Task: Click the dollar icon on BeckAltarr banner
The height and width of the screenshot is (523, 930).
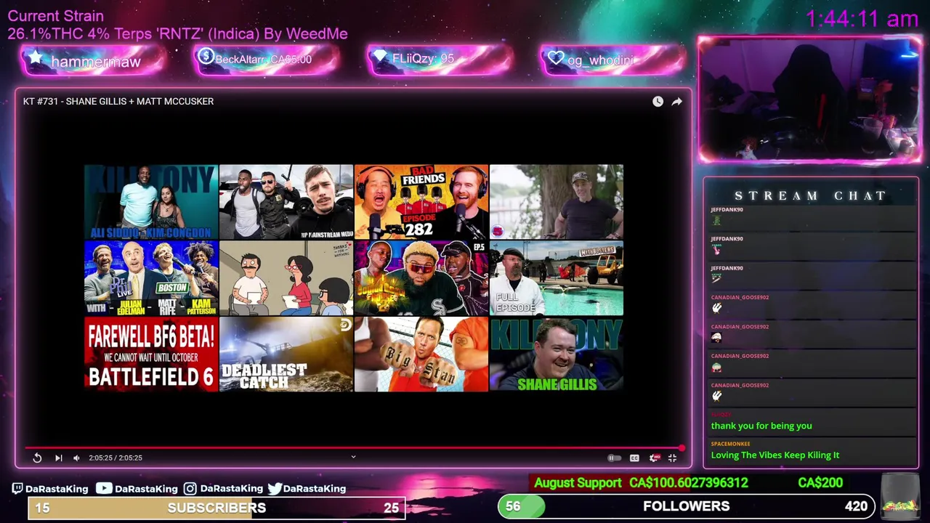Action: [206, 57]
